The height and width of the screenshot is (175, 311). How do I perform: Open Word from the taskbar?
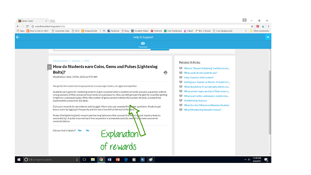click(109, 159)
